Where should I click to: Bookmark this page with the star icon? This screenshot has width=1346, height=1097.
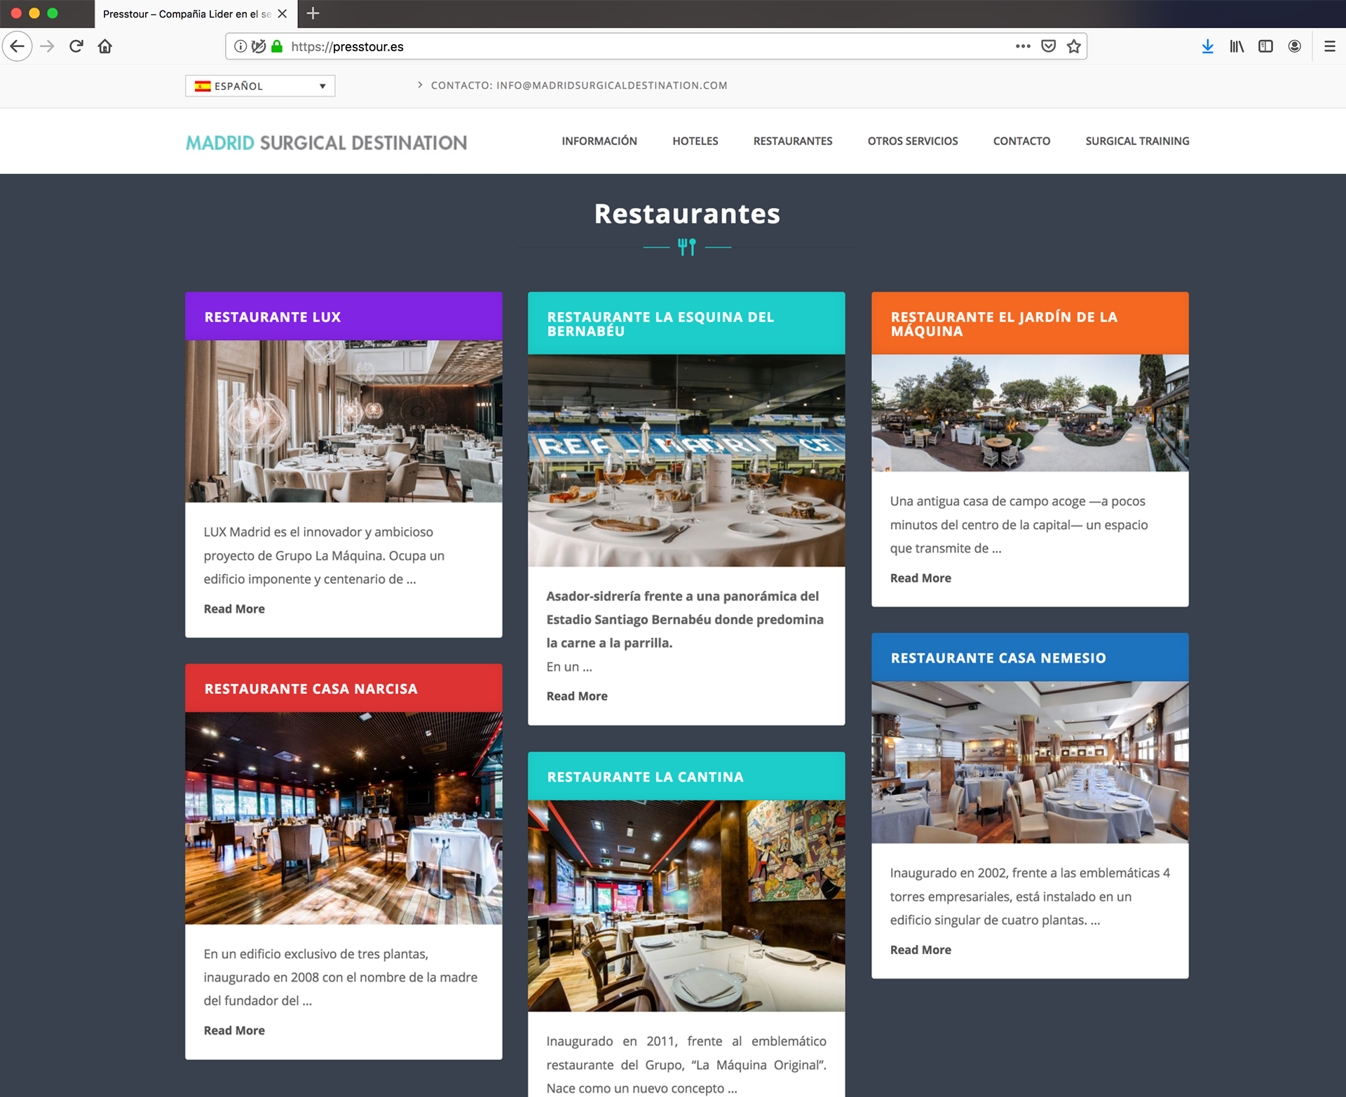tap(1073, 46)
